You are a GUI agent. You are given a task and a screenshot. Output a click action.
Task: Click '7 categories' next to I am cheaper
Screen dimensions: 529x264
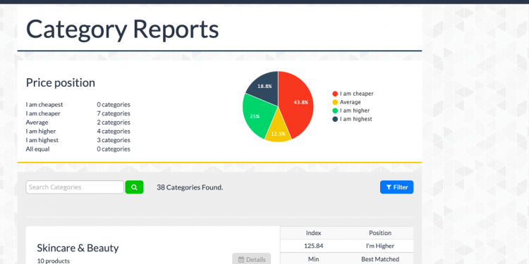point(114,113)
